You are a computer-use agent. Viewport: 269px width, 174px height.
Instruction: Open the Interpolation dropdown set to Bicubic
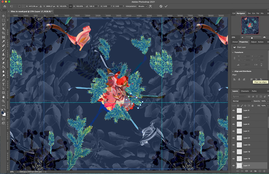(142, 6)
